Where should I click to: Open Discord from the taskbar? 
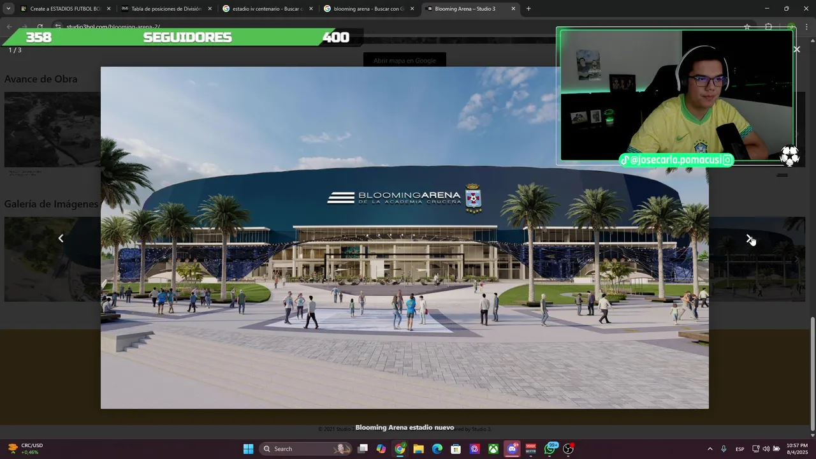(512, 449)
